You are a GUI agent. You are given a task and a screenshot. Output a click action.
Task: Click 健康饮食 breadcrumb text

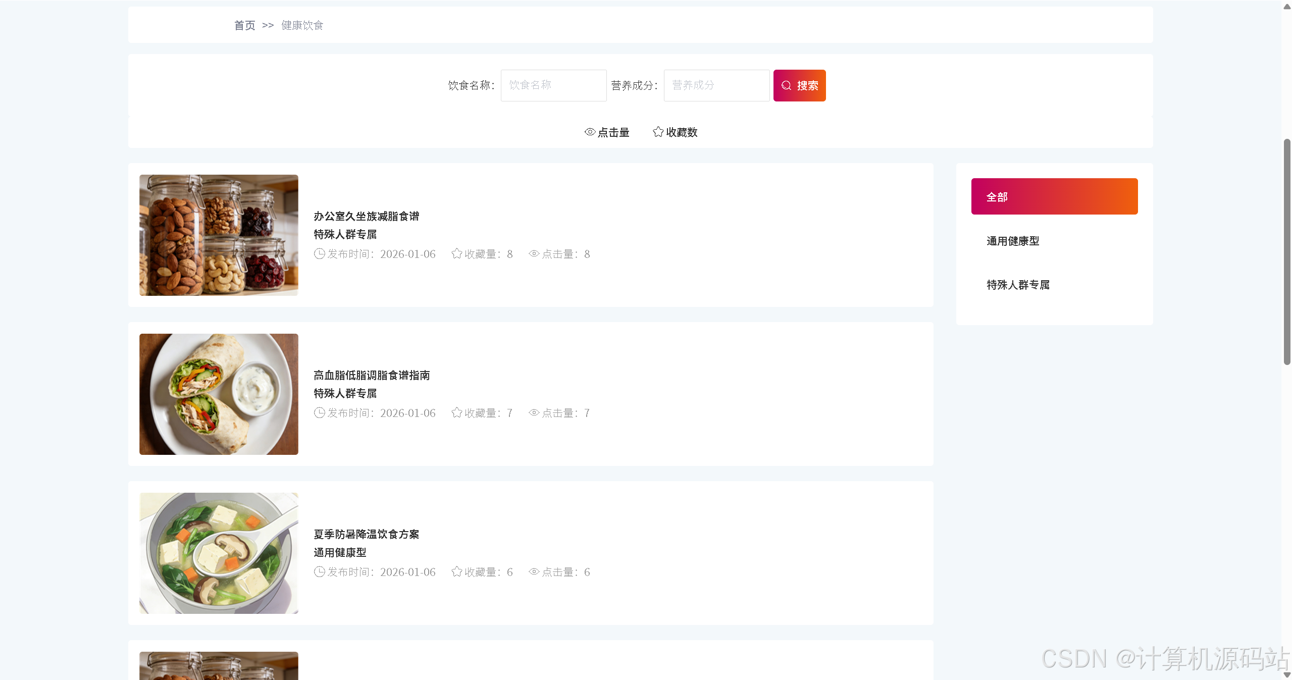(302, 25)
